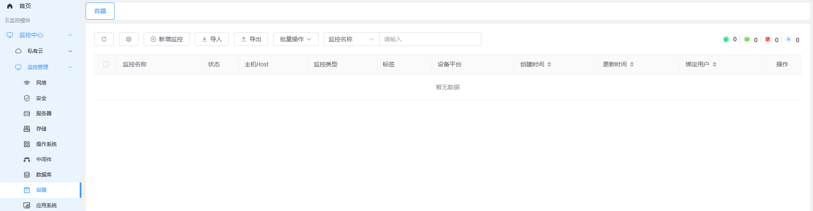
Task: Collapse the 监控管理 submenu chevron
Action: pos(70,67)
